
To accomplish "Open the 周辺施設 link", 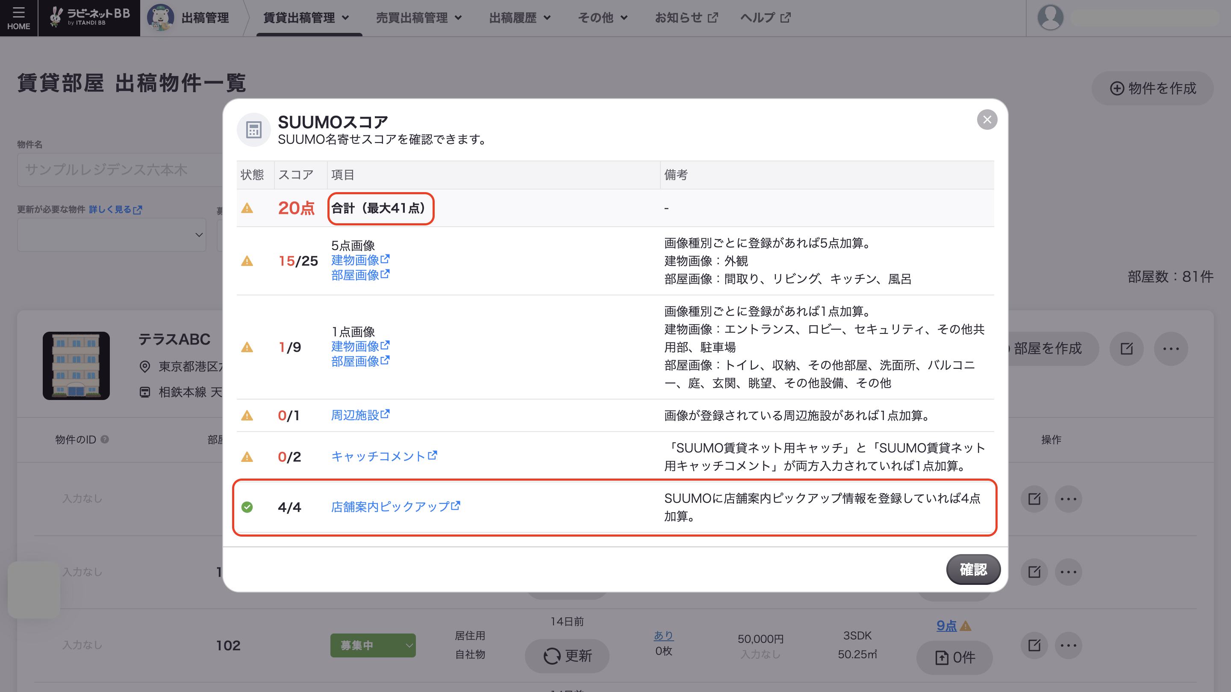I will tap(360, 415).
